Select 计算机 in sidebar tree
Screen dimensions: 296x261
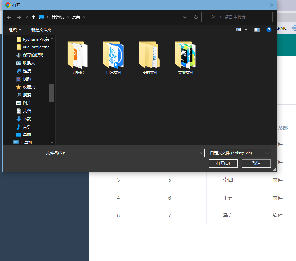click(23, 143)
